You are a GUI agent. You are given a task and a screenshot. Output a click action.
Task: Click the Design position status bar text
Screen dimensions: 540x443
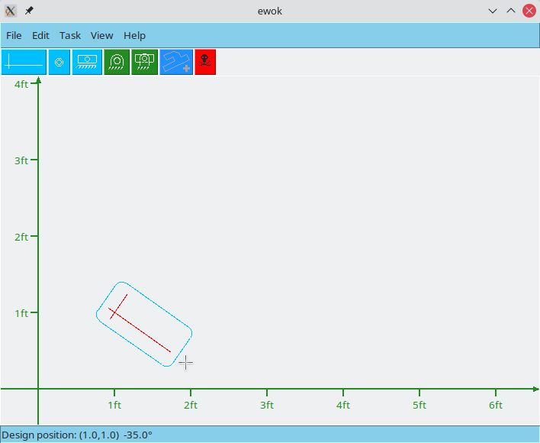coord(77,435)
